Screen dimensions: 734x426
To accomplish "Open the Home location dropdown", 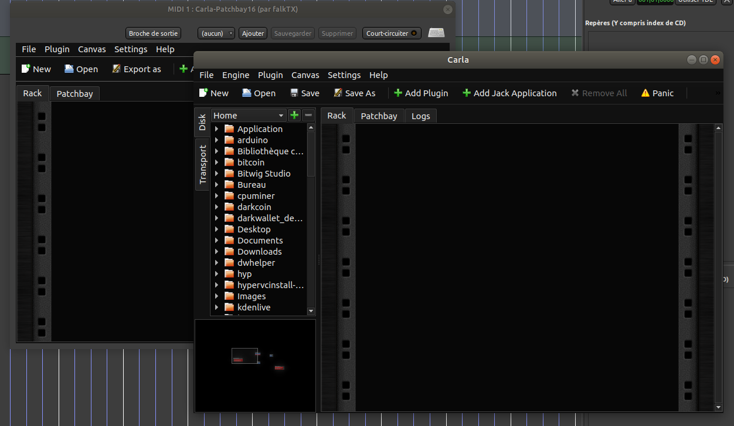I will click(x=248, y=116).
